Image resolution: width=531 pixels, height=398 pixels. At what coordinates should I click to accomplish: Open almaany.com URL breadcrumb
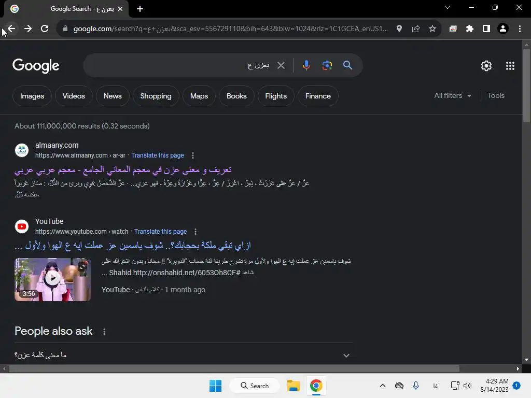tap(80, 155)
